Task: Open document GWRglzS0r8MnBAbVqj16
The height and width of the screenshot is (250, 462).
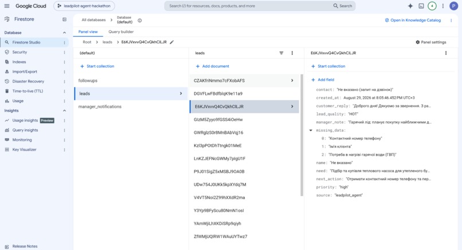Action: [x=244, y=132]
